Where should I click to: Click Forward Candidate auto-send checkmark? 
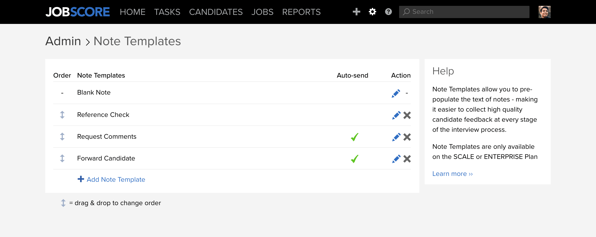pyautogui.click(x=355, y=159)
